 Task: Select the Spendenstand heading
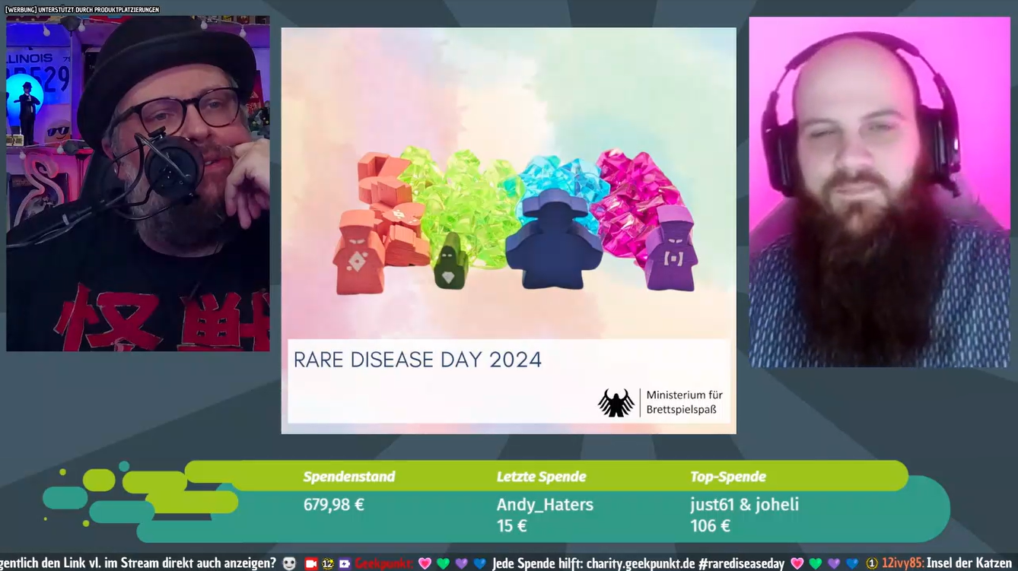tap(348, 477)
